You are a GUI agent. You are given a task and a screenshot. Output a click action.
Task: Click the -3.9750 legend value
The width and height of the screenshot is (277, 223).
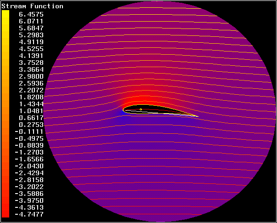[29, 200]
